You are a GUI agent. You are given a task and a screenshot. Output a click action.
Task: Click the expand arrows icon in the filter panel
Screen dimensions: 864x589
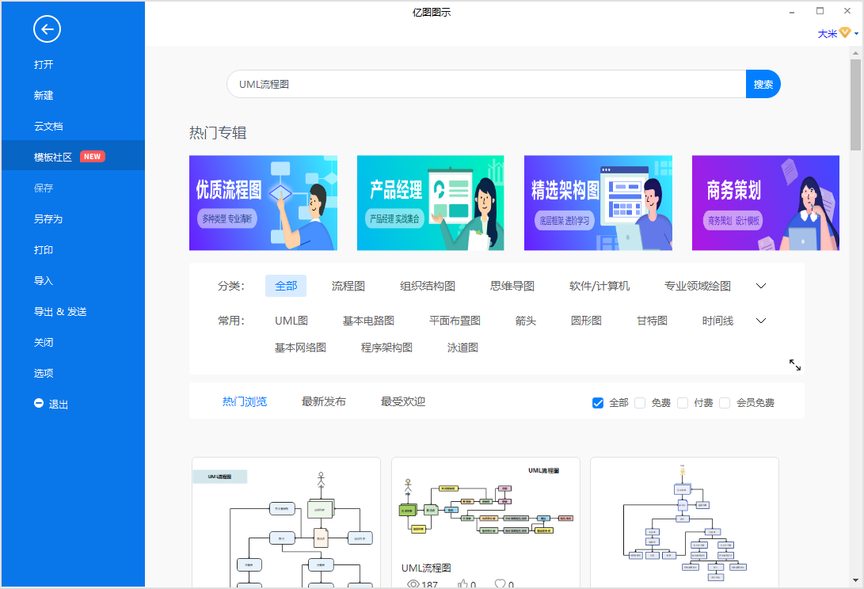pyautogui.click(x=794, y=365)
